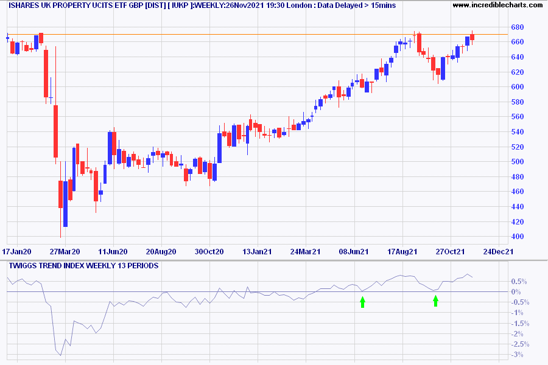Click the 27Mar20 date label
The width and height of the screenshot is (548, 365).
click(x=65, y=251)
